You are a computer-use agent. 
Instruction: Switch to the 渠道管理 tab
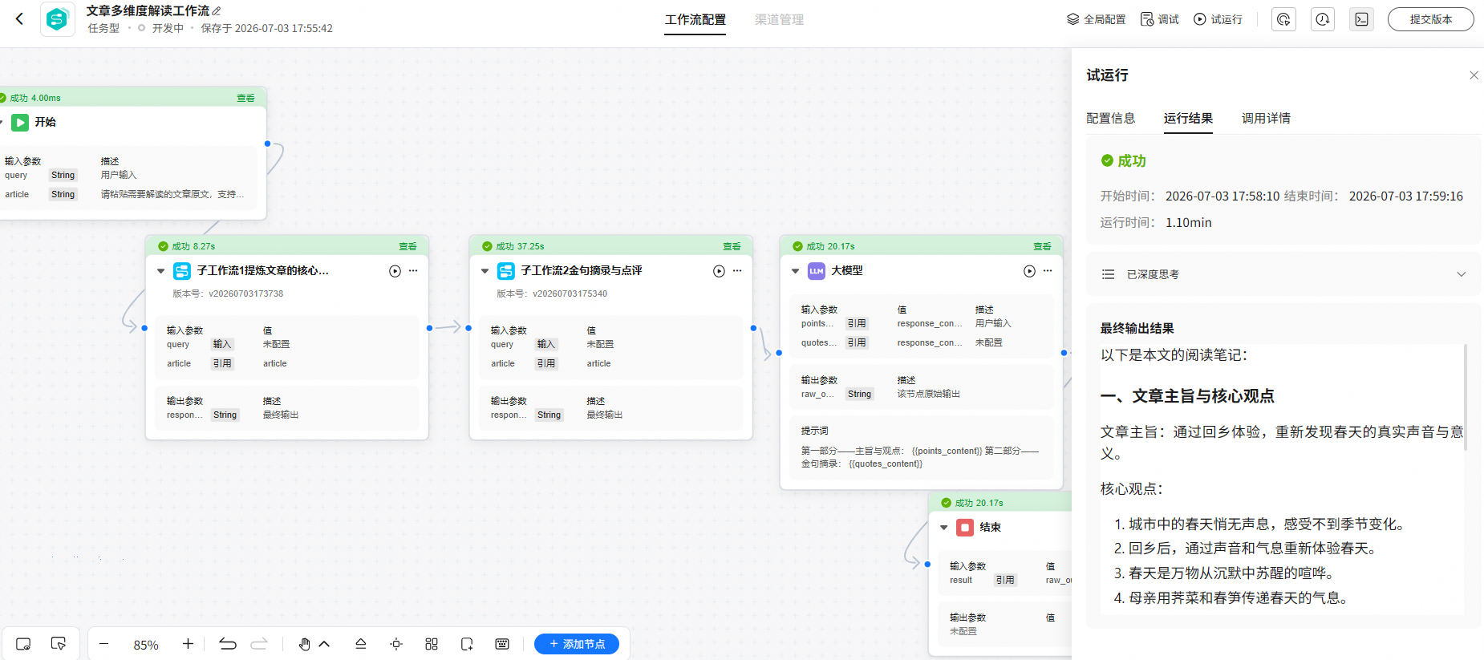(x=779, y=20)
